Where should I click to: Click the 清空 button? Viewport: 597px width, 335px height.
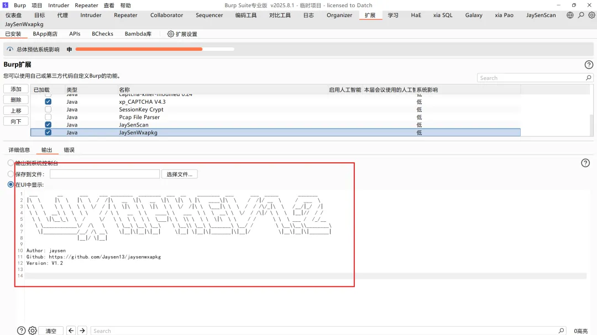pyautogui.click(x=51, y=331)
